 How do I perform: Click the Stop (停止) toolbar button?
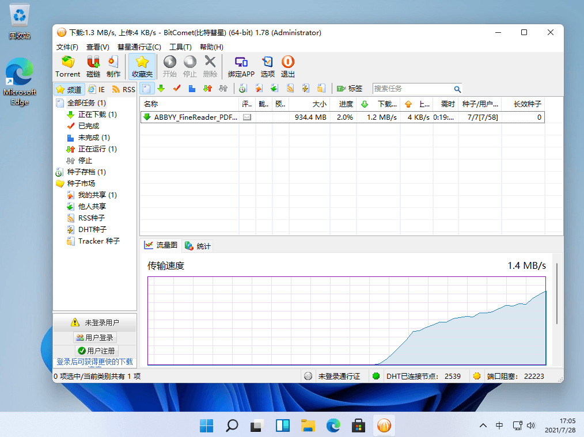pyautogui.click(x=189, y=66)
